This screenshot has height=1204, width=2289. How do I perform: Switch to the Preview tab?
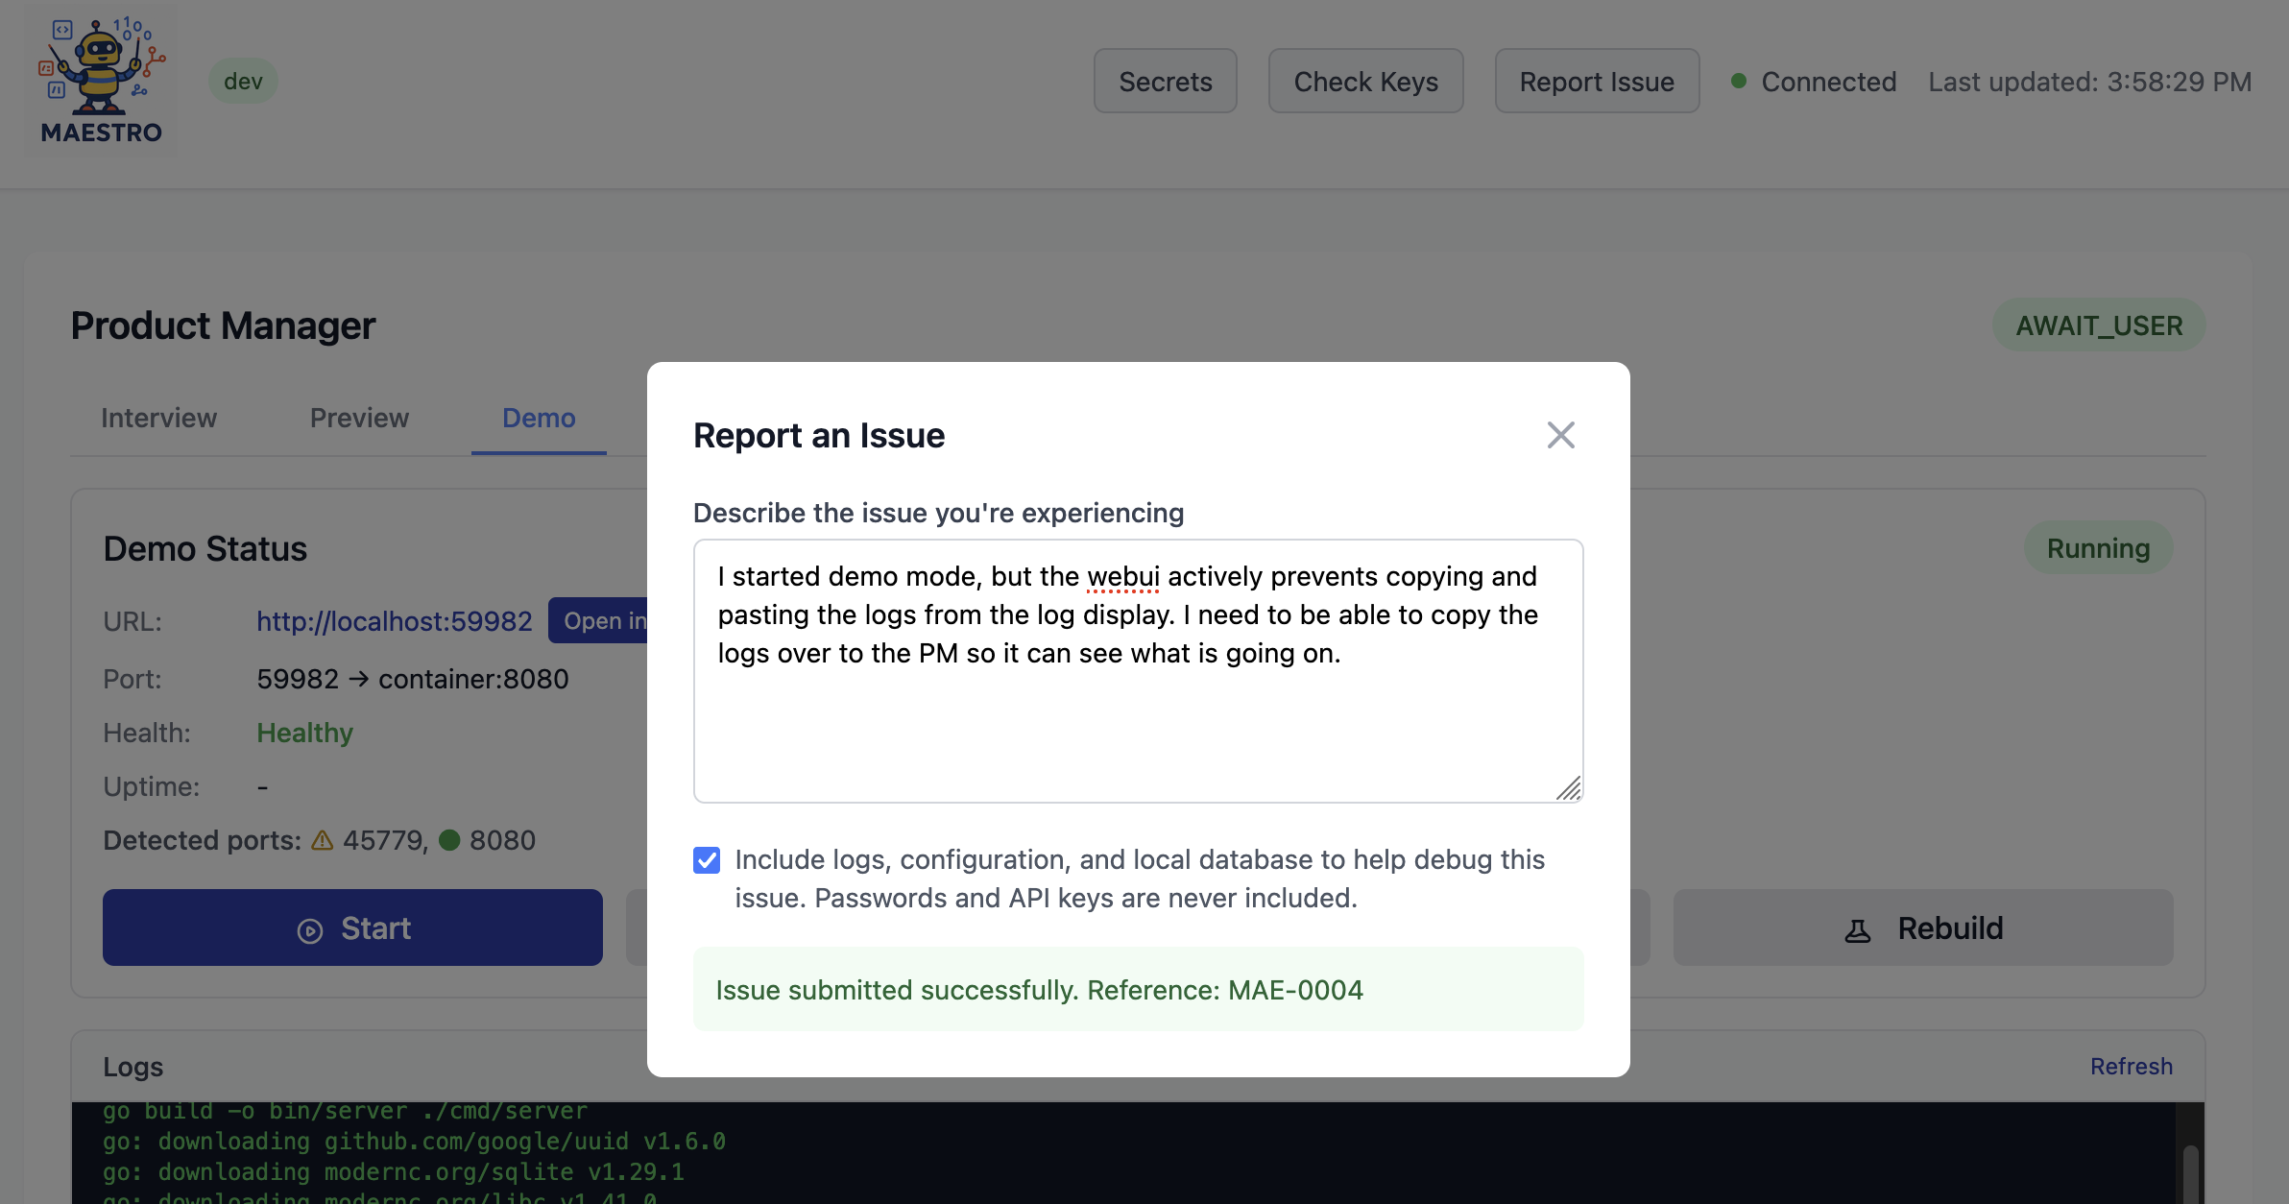point(359,418)
